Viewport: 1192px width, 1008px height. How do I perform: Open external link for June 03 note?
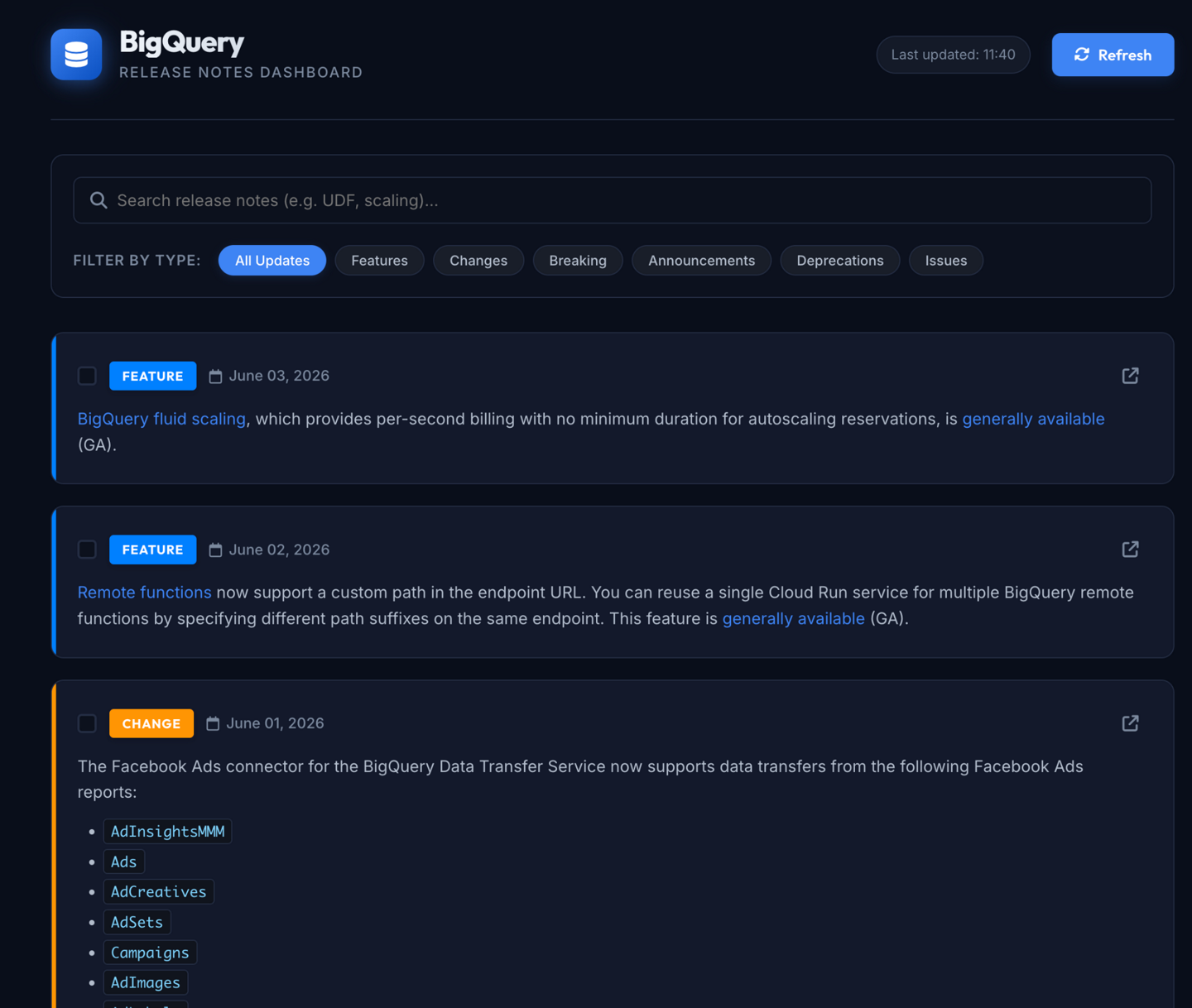click(x=1130, y=376)
